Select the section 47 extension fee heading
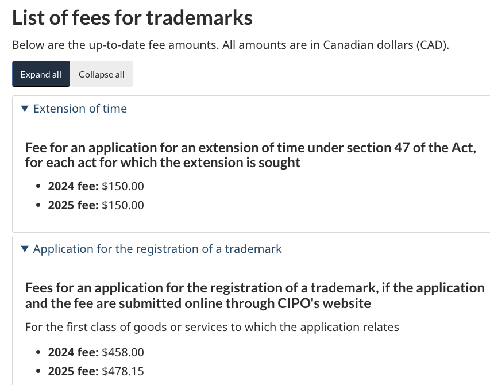 click(x=250, y=155)
